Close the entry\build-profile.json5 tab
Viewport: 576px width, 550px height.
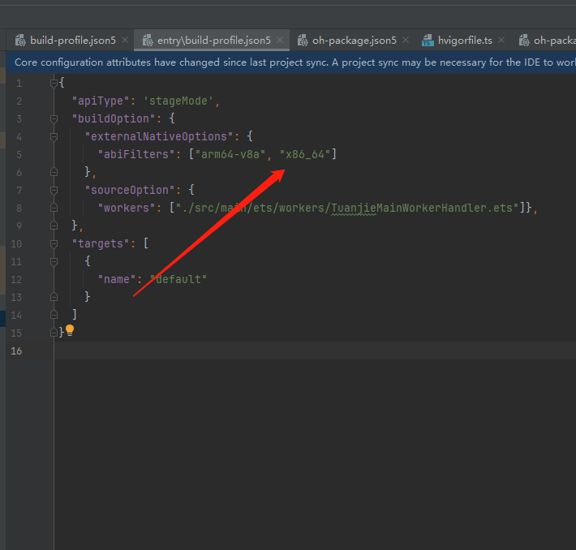[x=280, y=40]
